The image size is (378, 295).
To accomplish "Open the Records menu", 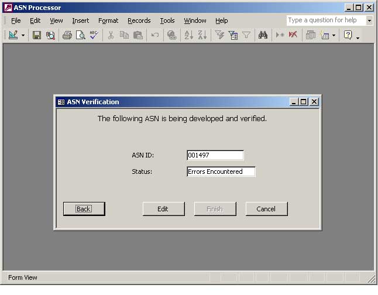I will (139, 20).
